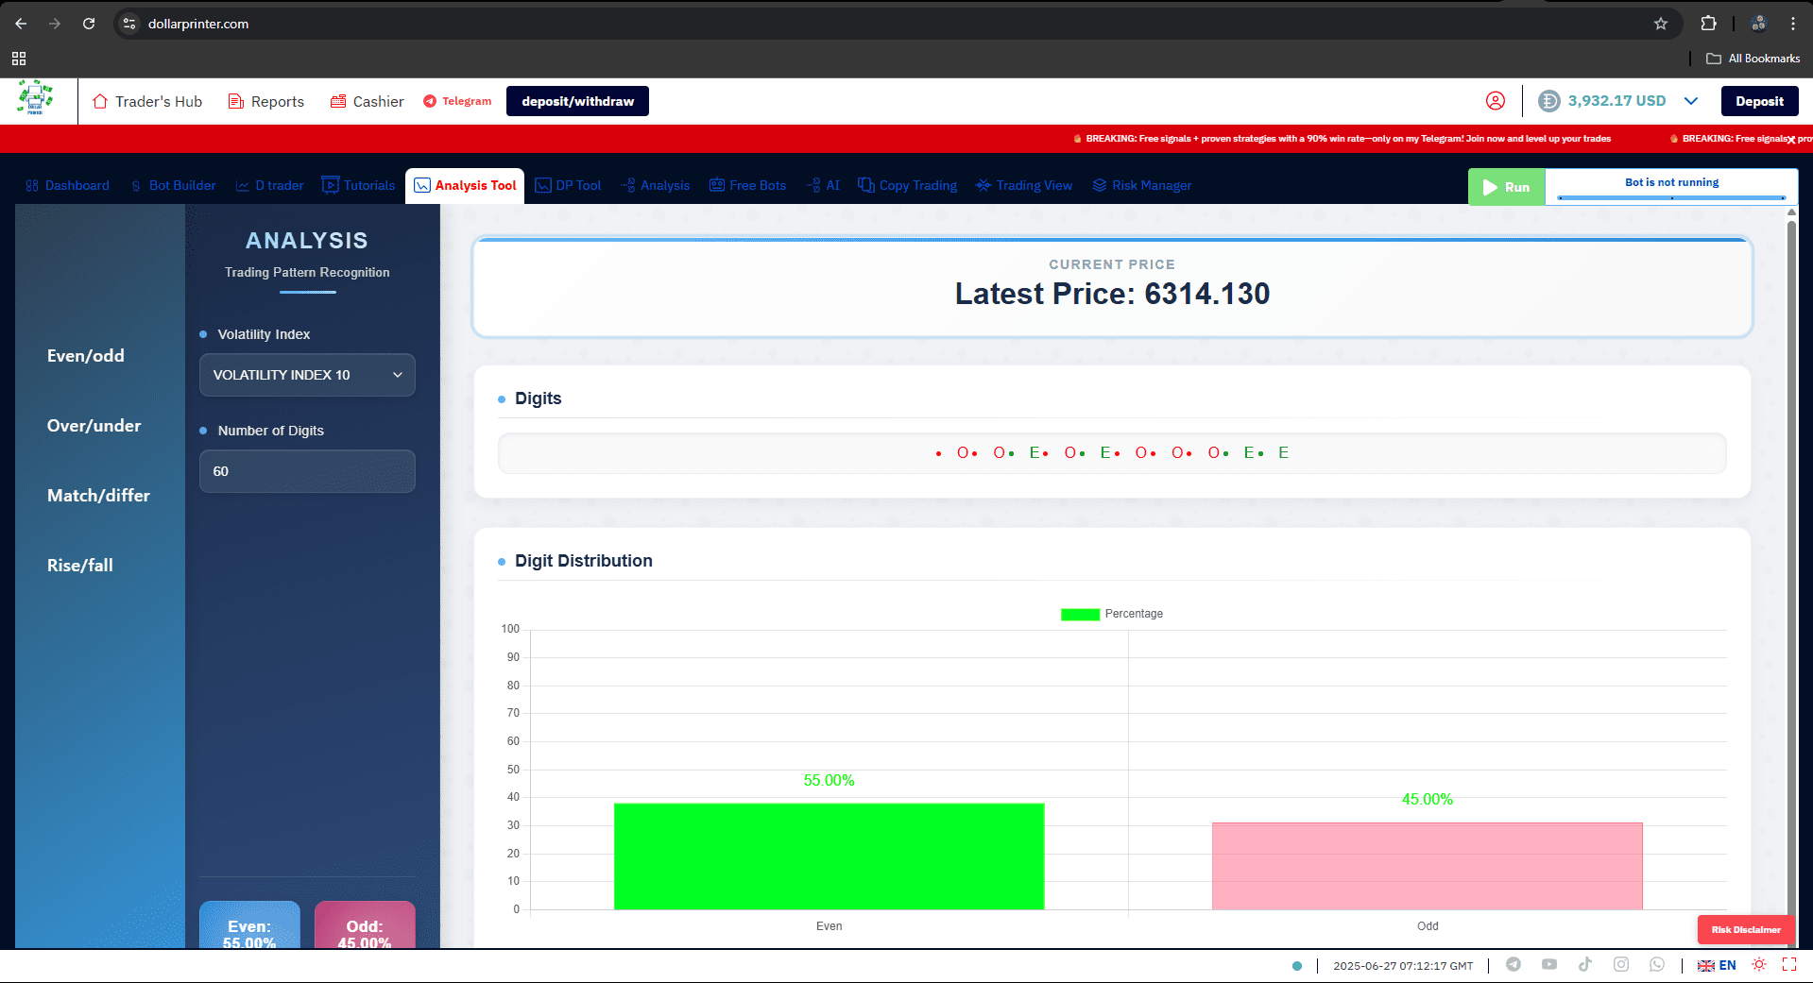Expand the account balance dropdown arrow
Screen dimensions: 1813x983
(1691, 101)
